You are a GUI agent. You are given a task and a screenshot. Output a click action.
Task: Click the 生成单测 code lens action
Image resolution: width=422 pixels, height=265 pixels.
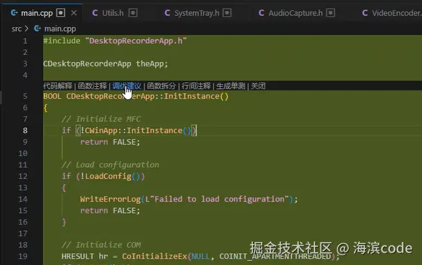coord(230,86)
